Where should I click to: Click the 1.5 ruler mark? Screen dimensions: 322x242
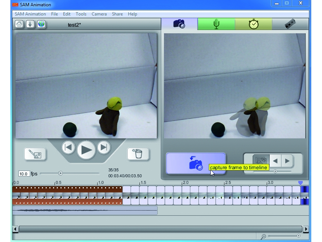[143, 182]
